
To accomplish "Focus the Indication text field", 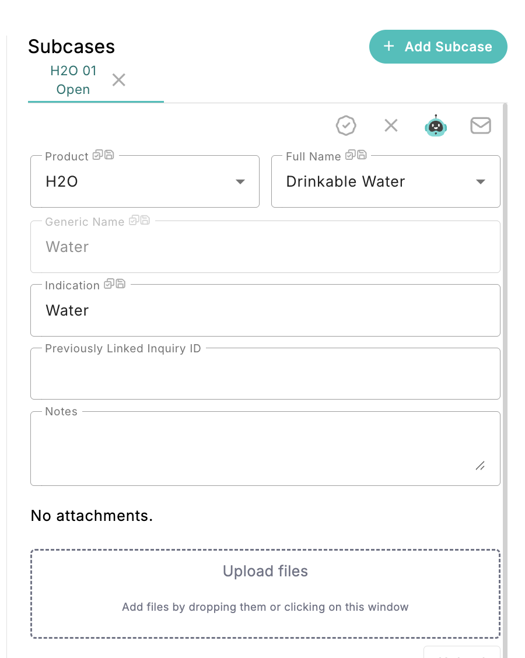I will (x=265, y=311).
